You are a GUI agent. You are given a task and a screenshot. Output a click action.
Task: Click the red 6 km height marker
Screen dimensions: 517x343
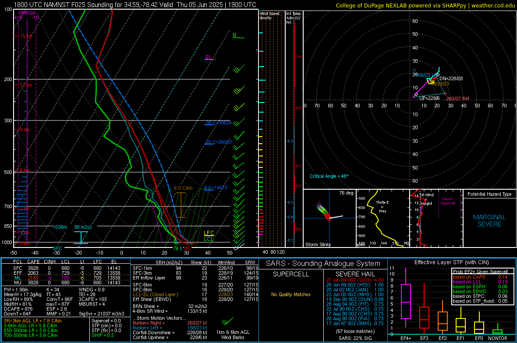(x=24, y=170)
